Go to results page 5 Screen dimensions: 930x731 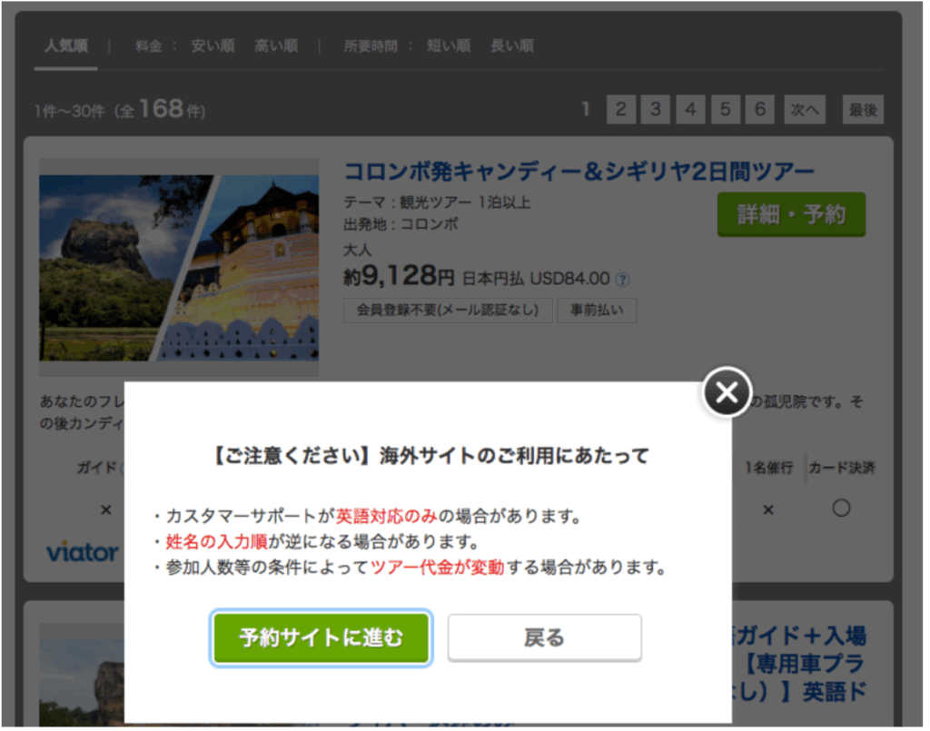(x=726, y=110)
